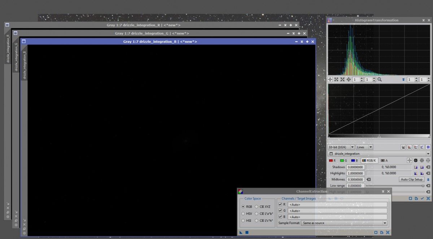Click the Auto Clip Setup button

coord(411,180)
